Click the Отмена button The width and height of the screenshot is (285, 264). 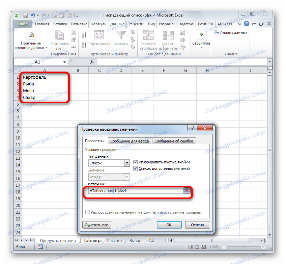pyautogui.click(x=197, y=225)
